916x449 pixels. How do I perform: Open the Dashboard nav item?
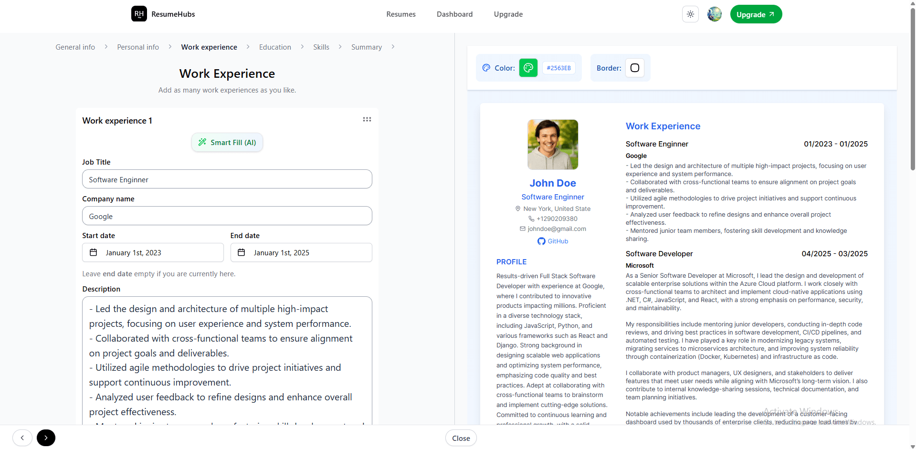(454, 14)
